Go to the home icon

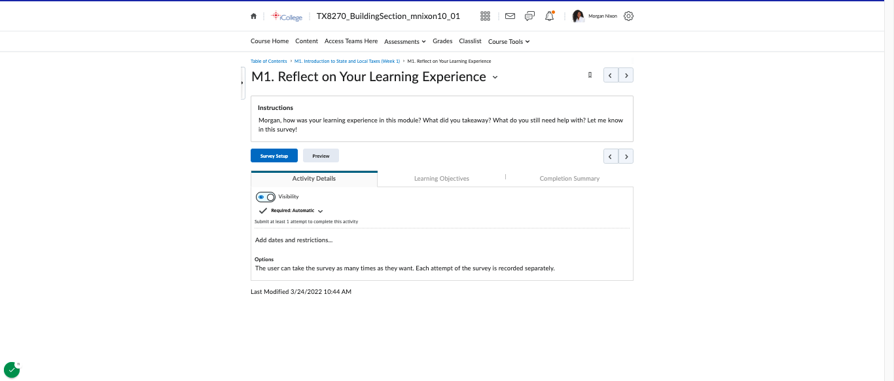253,16
